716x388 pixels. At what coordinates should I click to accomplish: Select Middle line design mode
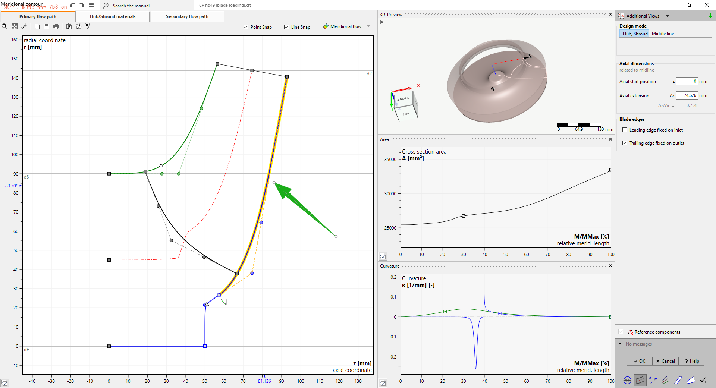[663, 34]
